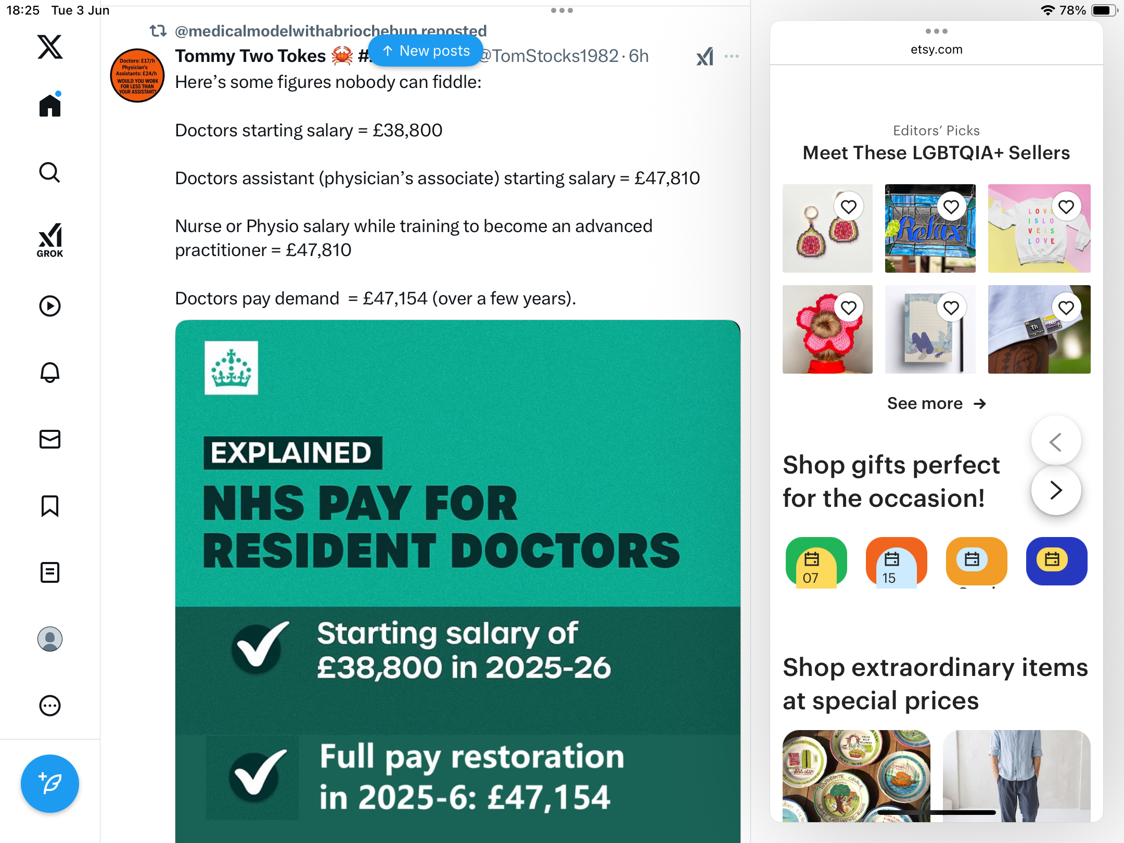Screen dimensions: 1124x843
Task: Open the NHS pay explained image
Action: click(x=458, y=581)
